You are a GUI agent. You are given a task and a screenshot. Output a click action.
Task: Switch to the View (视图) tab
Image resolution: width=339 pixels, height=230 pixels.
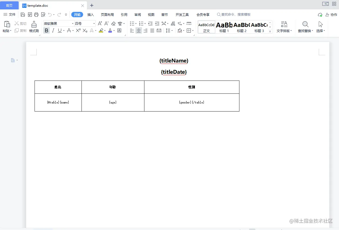(x=151, y=15)
